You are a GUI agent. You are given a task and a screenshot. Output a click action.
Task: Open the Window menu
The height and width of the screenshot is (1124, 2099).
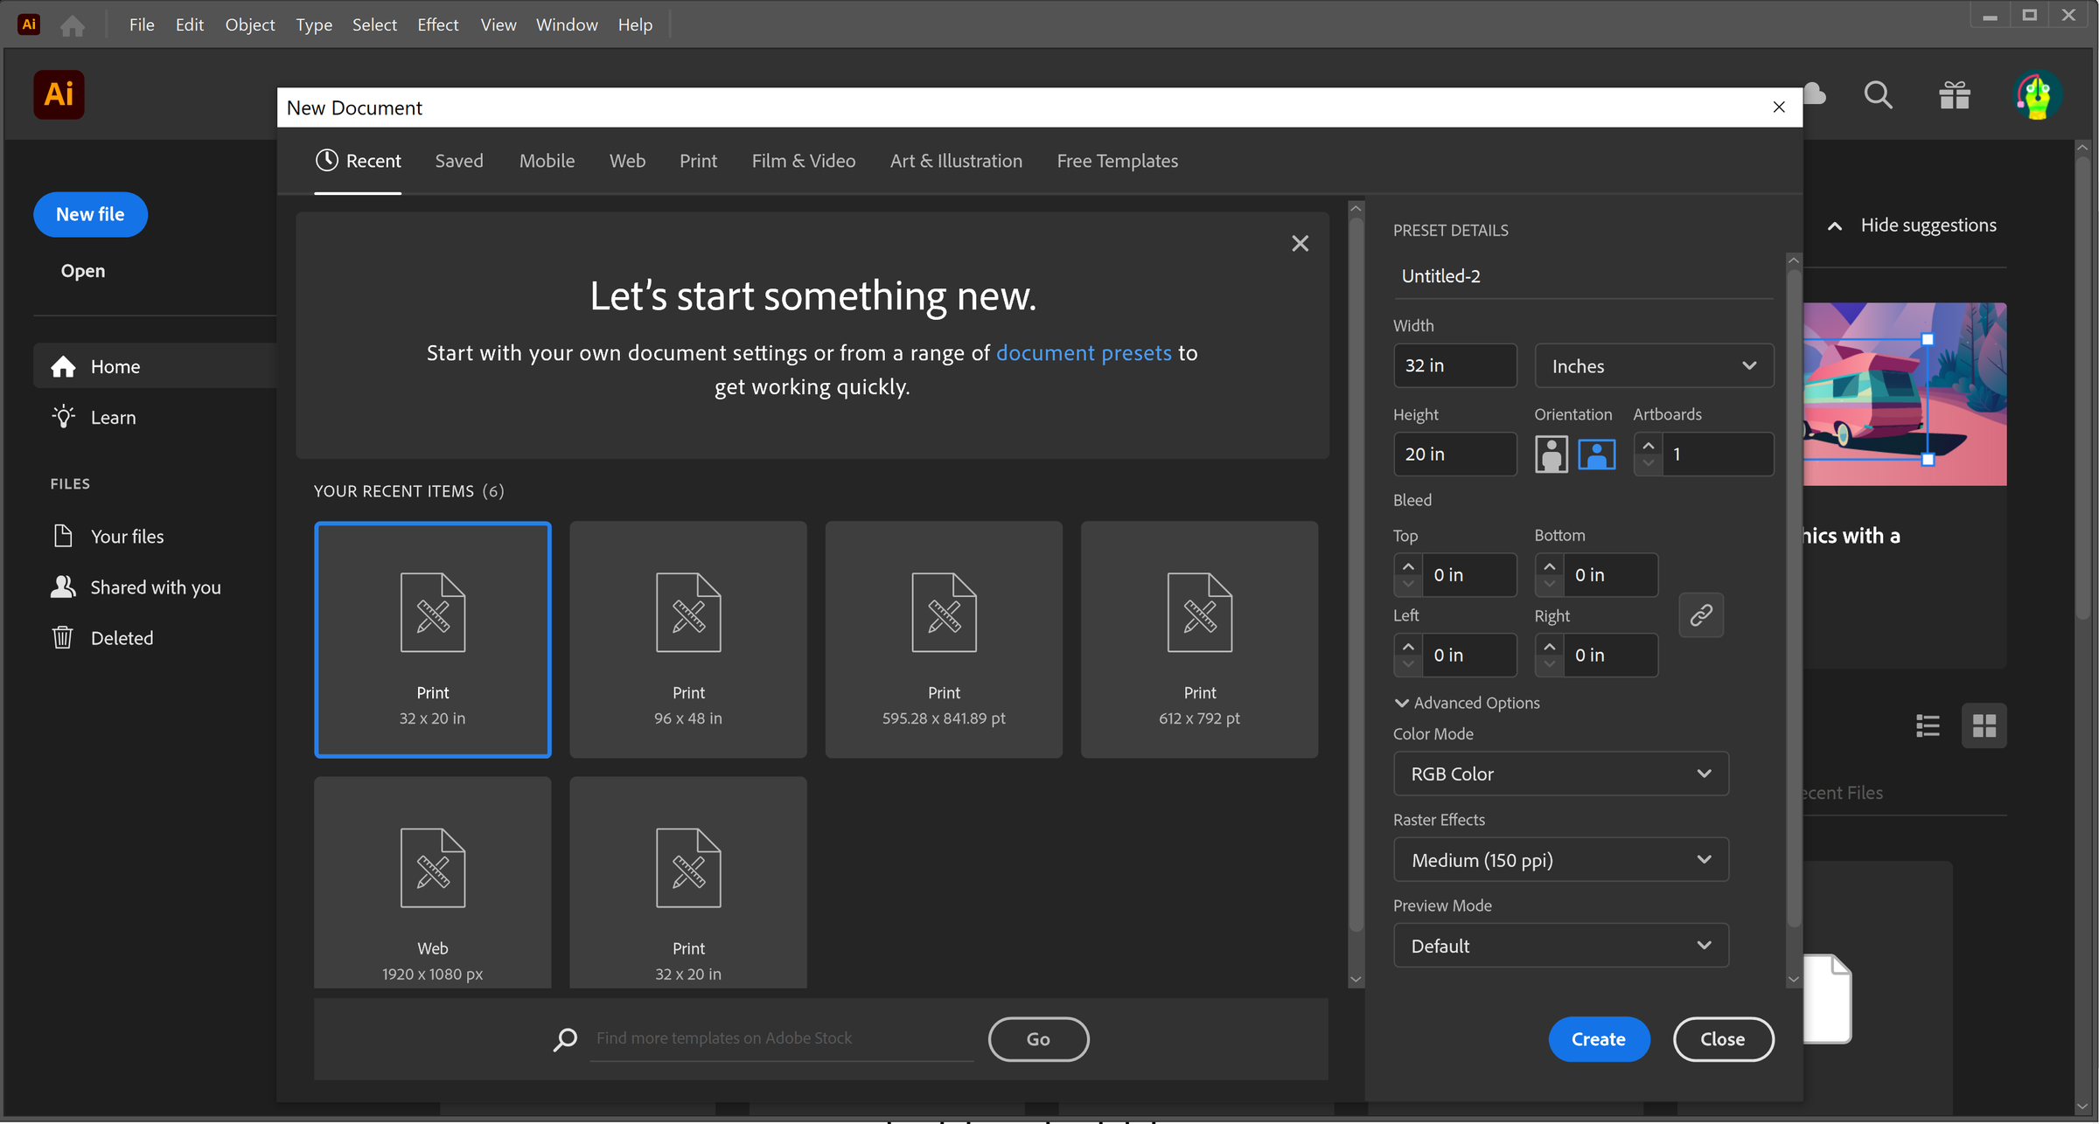(x=567, y=24)
